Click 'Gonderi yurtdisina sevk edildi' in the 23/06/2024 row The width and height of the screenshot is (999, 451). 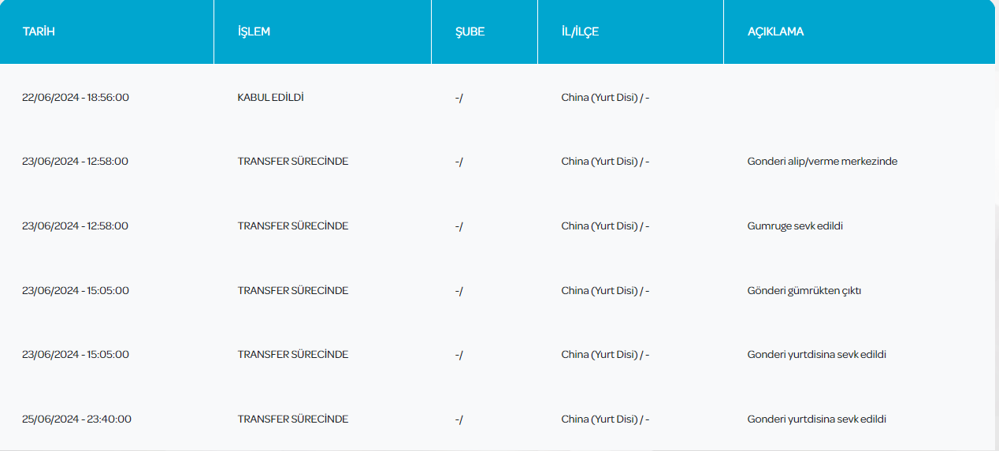pos(816,355)
